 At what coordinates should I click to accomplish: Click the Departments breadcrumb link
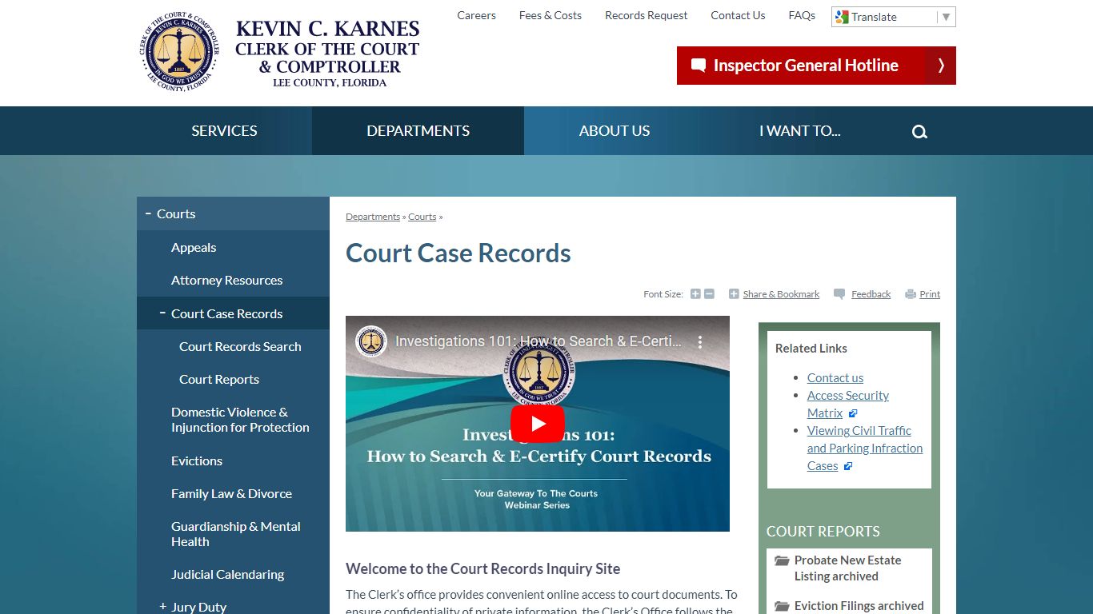tap(373, 217)
